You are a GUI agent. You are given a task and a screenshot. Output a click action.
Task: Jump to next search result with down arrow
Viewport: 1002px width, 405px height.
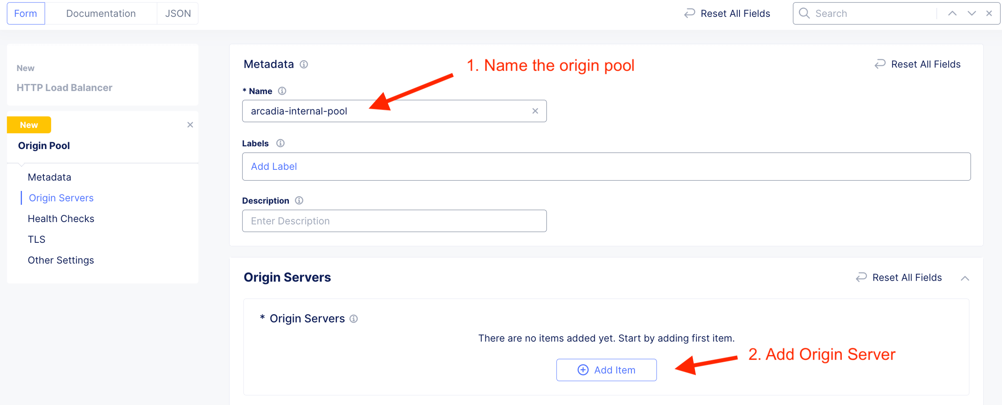[971, 13]
